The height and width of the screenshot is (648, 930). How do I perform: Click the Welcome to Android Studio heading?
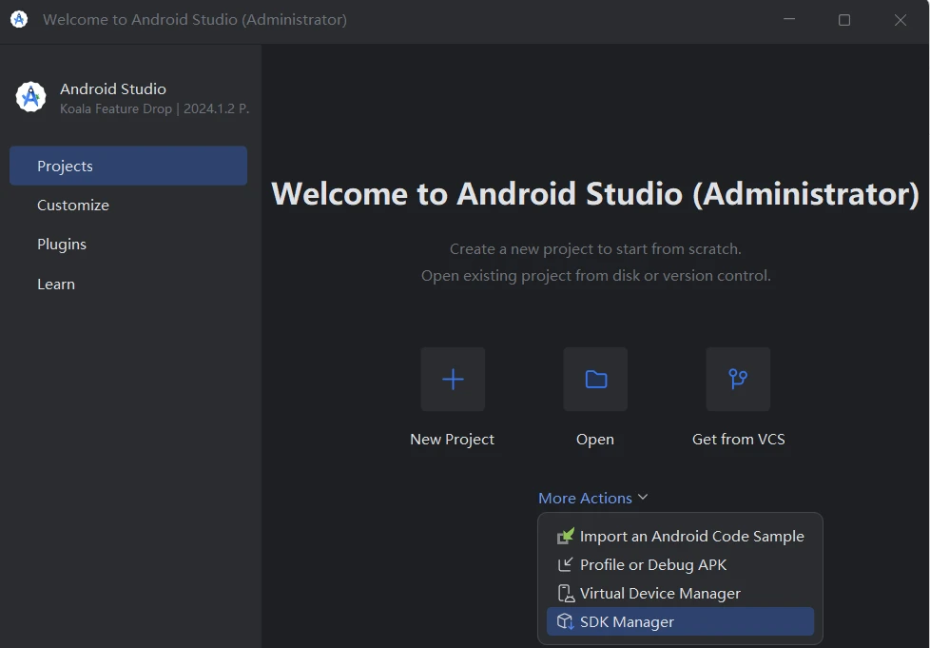[x=595, y=193]
